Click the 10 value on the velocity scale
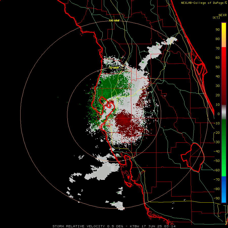 click(x=218, y=105)
